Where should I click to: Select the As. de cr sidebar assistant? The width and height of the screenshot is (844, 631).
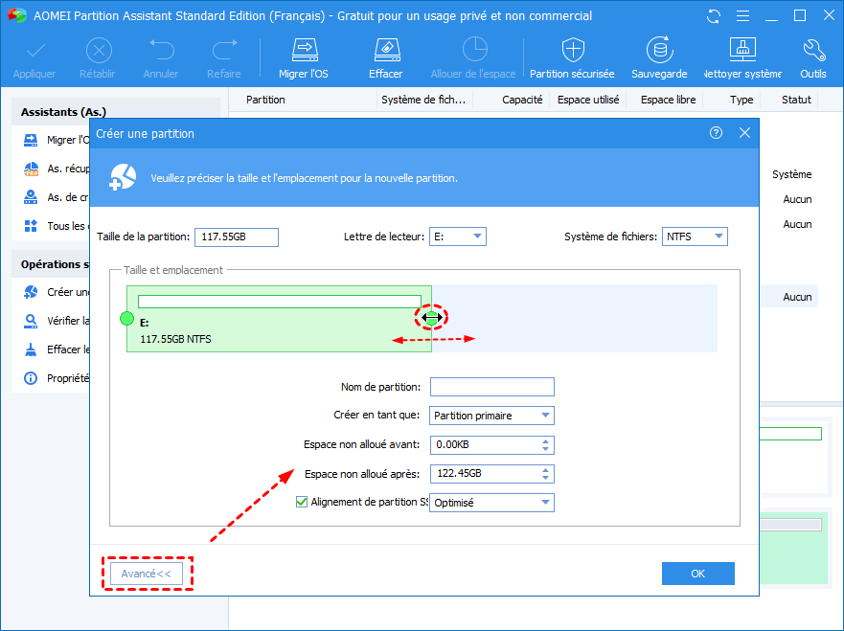click(x=56, y=197)
